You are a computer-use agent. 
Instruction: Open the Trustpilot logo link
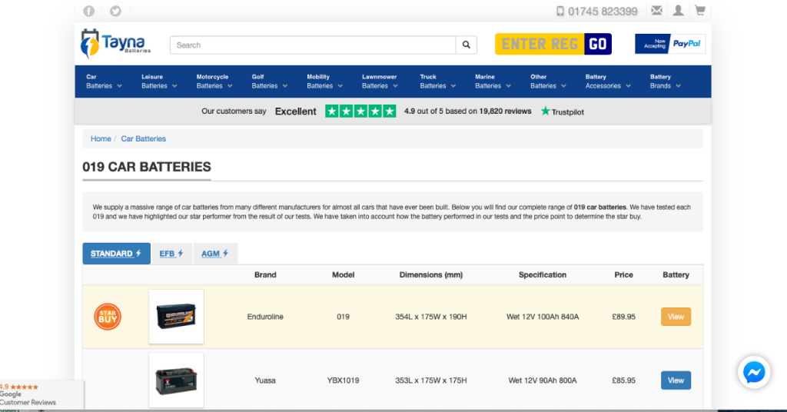562,111
